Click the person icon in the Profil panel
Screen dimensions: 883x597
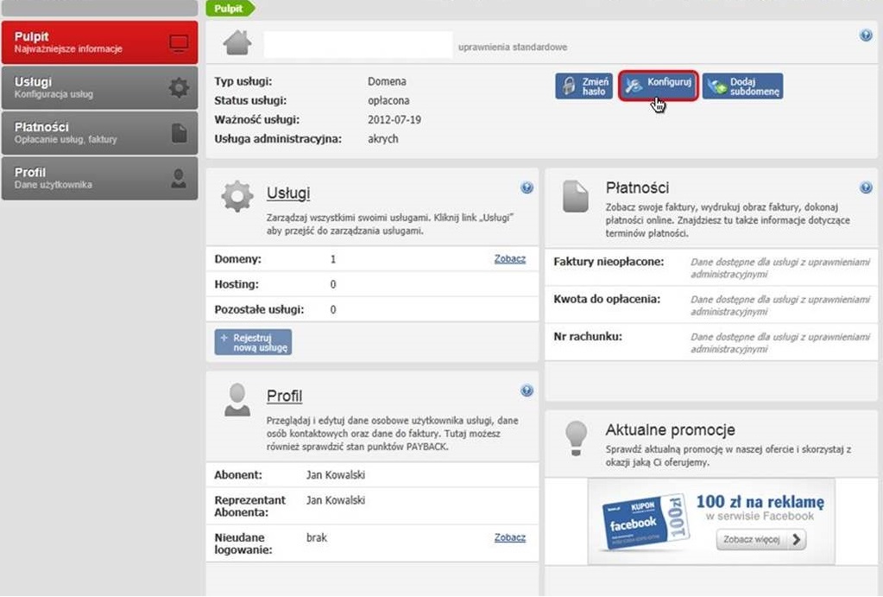(237, 401)
